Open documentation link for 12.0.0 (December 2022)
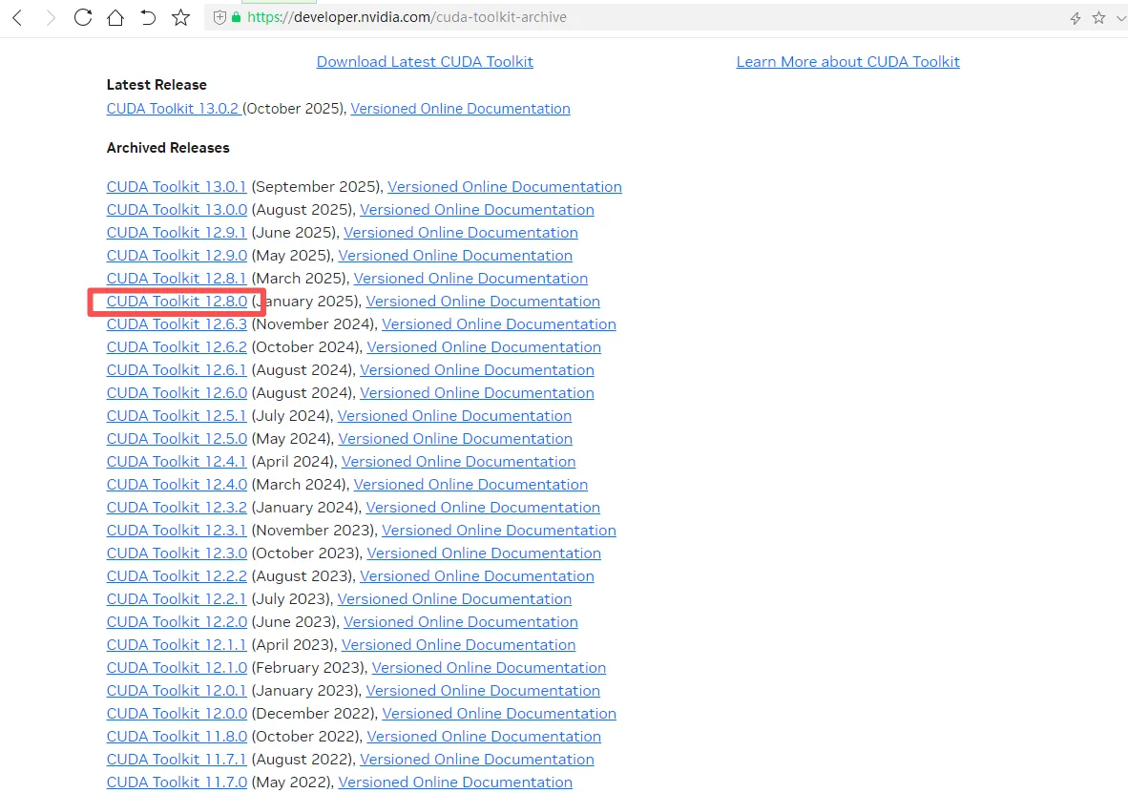The image size is (1128, 793). point(498,714)
